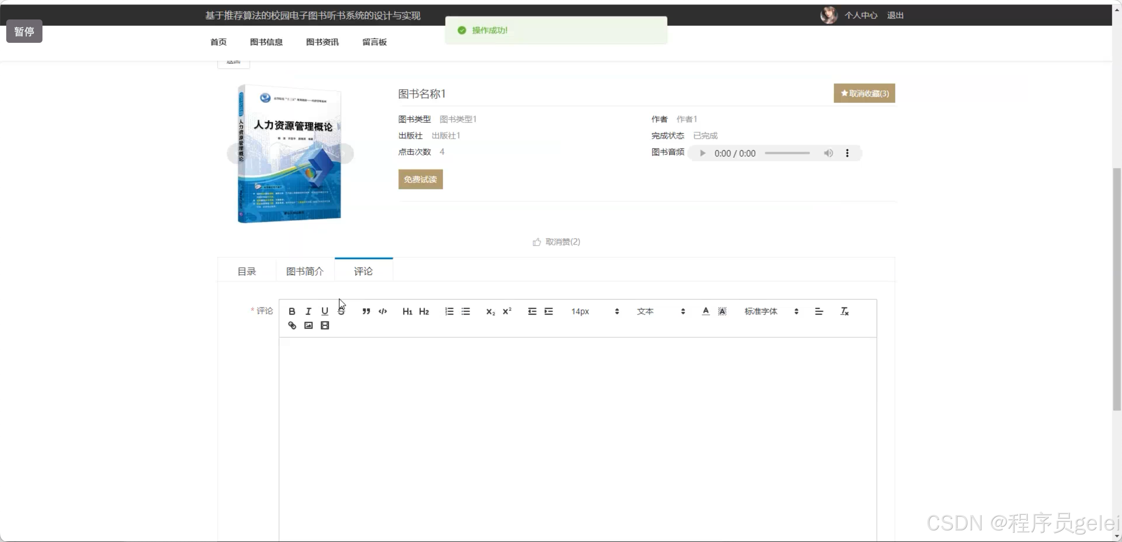This screenshot has width=1122, height=542.
Task: Open the 图书资讯 navigation menu item
Action: pyautogui.click(x=322, y=42)
